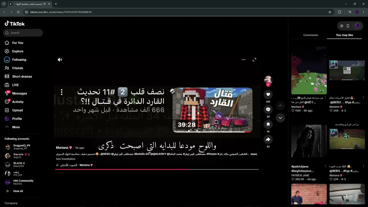
Task: Seek along the video progress bar
Action: pos(157,169)
